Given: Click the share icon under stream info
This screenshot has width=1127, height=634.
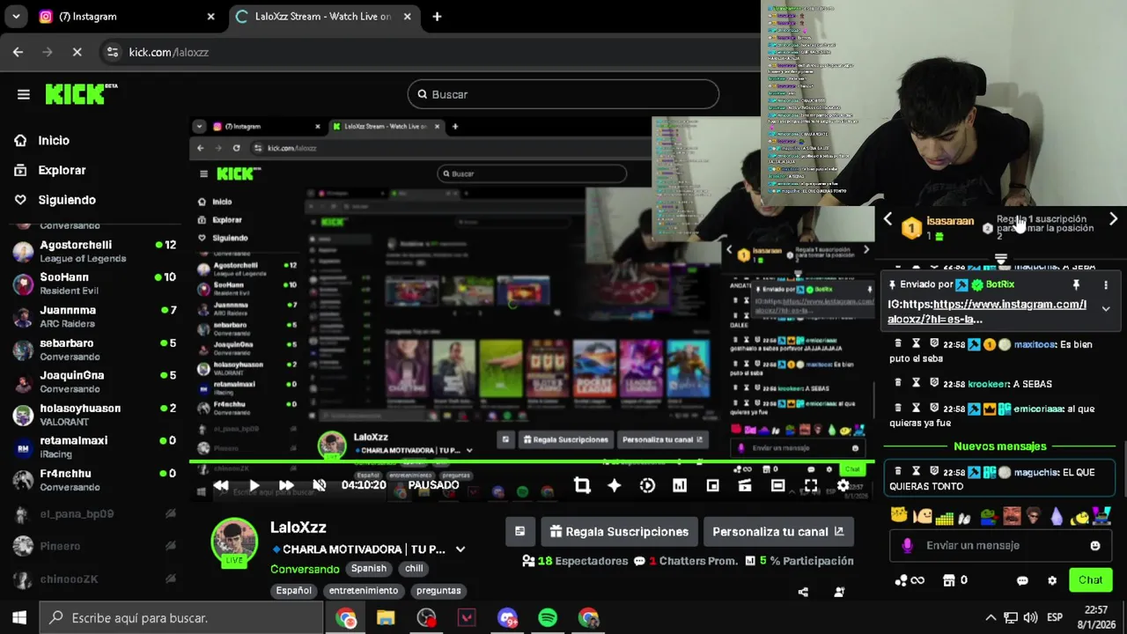Looking at the screenshot, I should 803,592.
